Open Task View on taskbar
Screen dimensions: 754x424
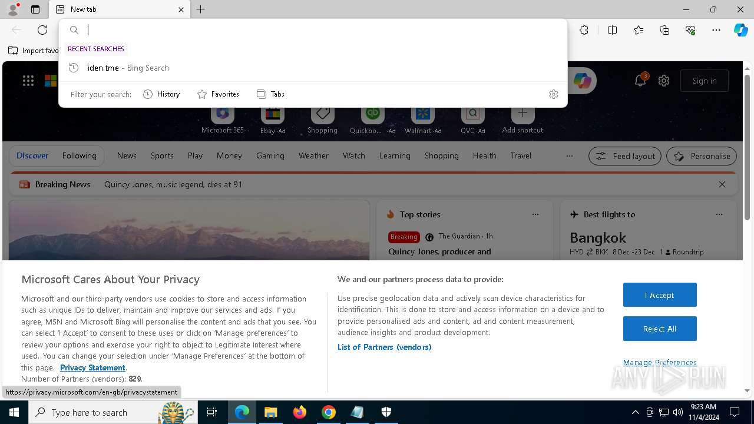tap(212, 412)
